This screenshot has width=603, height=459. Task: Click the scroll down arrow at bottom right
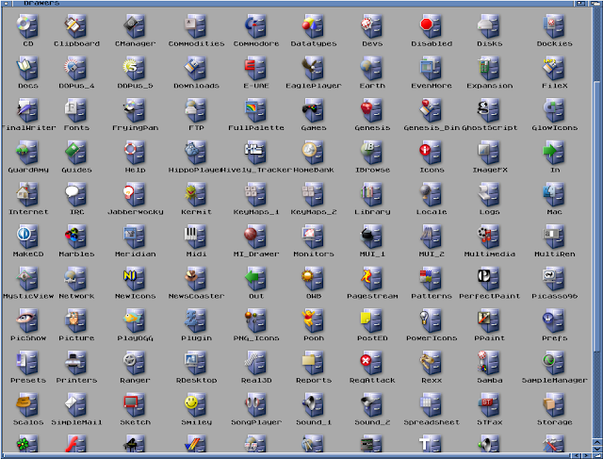[596, 449]
